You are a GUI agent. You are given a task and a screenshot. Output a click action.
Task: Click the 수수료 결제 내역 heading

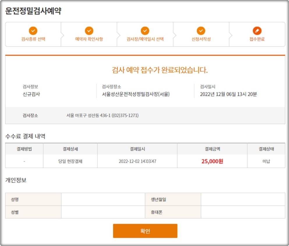tap(25, 136)
